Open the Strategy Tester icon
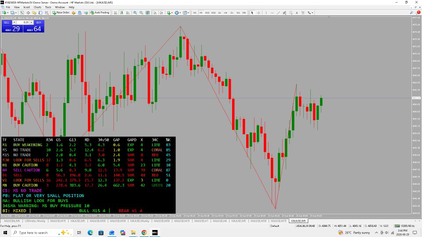 tap(47, 13)
